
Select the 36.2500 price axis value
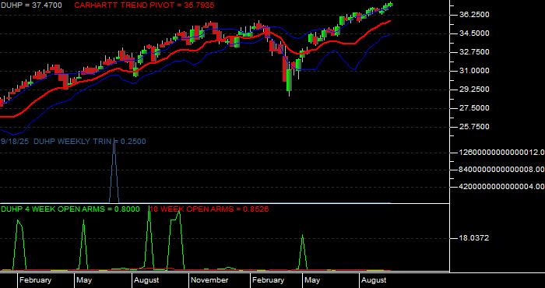474,15
